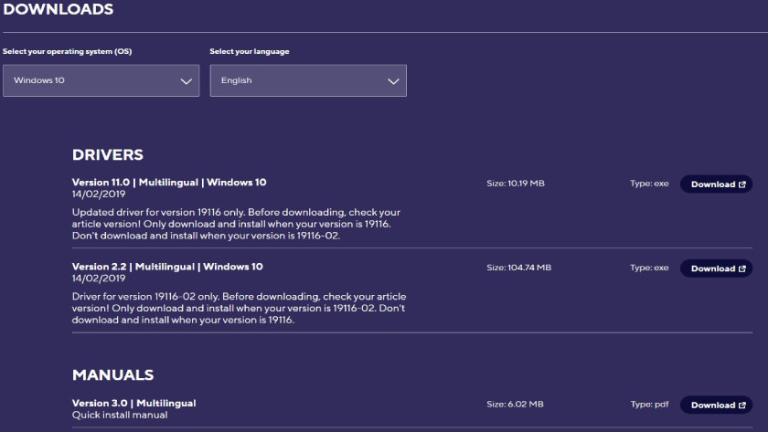Image resolution: width=768 pixels, height=432 pixels.
Task: Click the chevron arrow in the OS selector
Action: [187, 81]
